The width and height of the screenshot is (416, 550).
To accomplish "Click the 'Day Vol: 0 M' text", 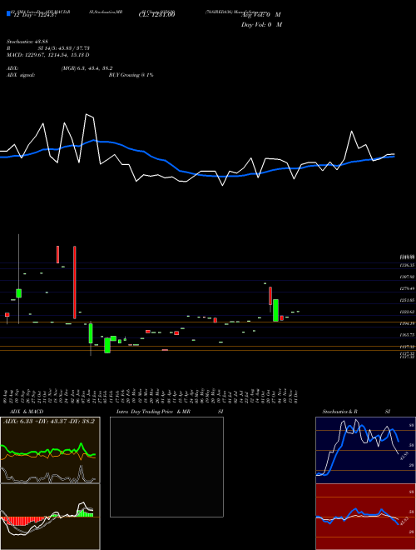I will click(261, 24).
